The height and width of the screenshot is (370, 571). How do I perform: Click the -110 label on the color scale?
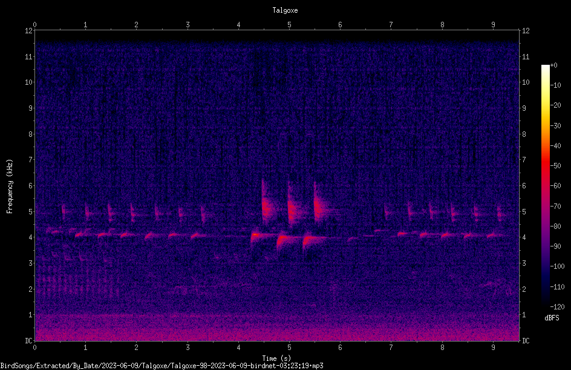(x=557, y=287)
